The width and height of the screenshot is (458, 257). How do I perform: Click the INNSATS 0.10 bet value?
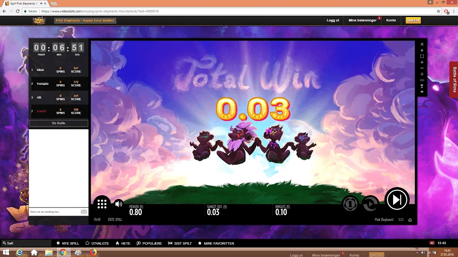pyautogui.click(x=281, y=212)
